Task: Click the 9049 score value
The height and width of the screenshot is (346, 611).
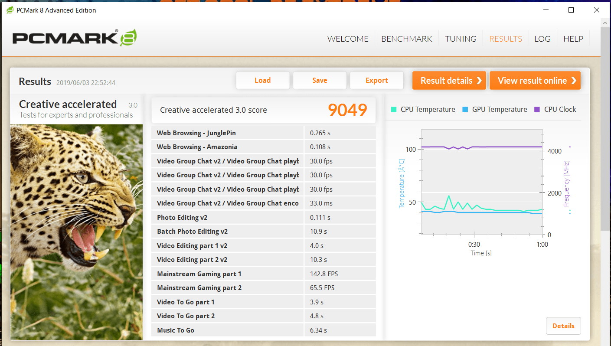Action: click(x=347, y=110)
